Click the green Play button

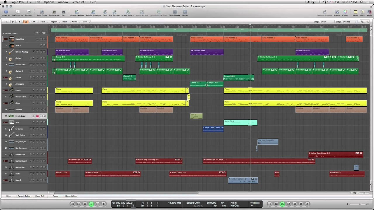click(91, 204)
